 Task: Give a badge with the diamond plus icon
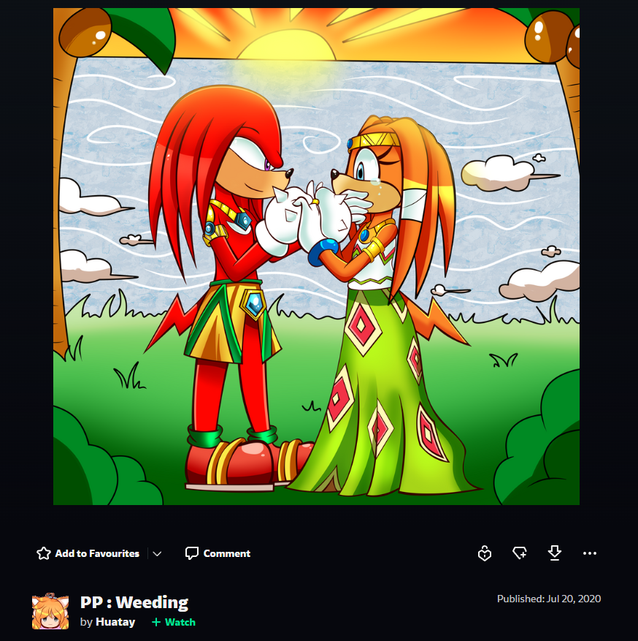pos(520,553)
